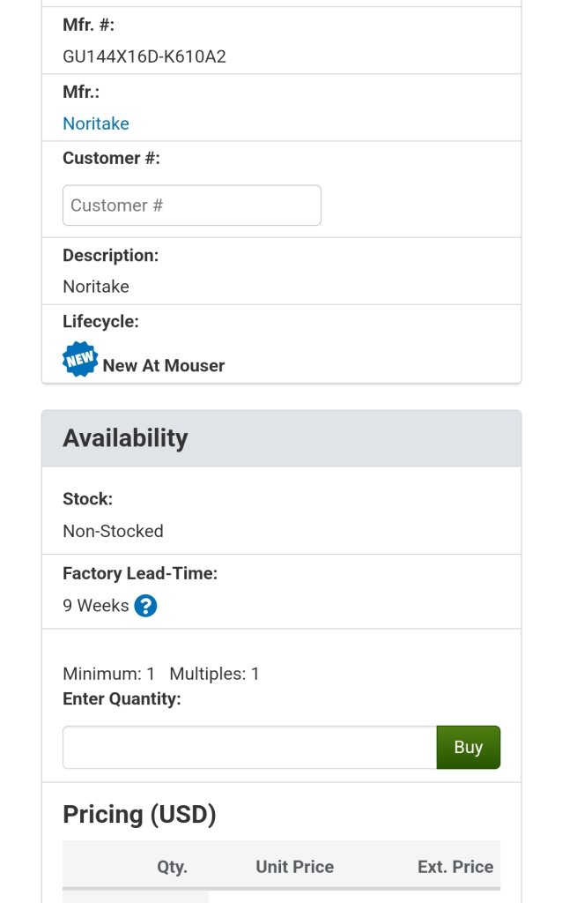
Task: Click the Enter Quantity text box
Action: coord(249,748)
